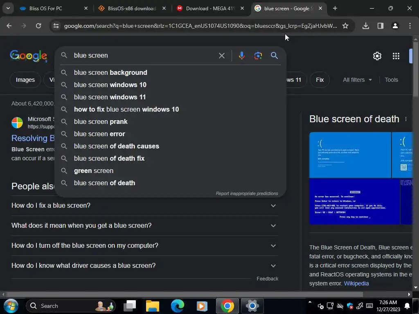
Task: Select suggestion blue screen error
Action: tap(171, 134)
